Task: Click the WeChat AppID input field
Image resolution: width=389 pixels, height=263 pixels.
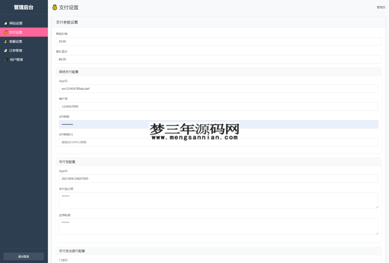Action: pos(218,88)
